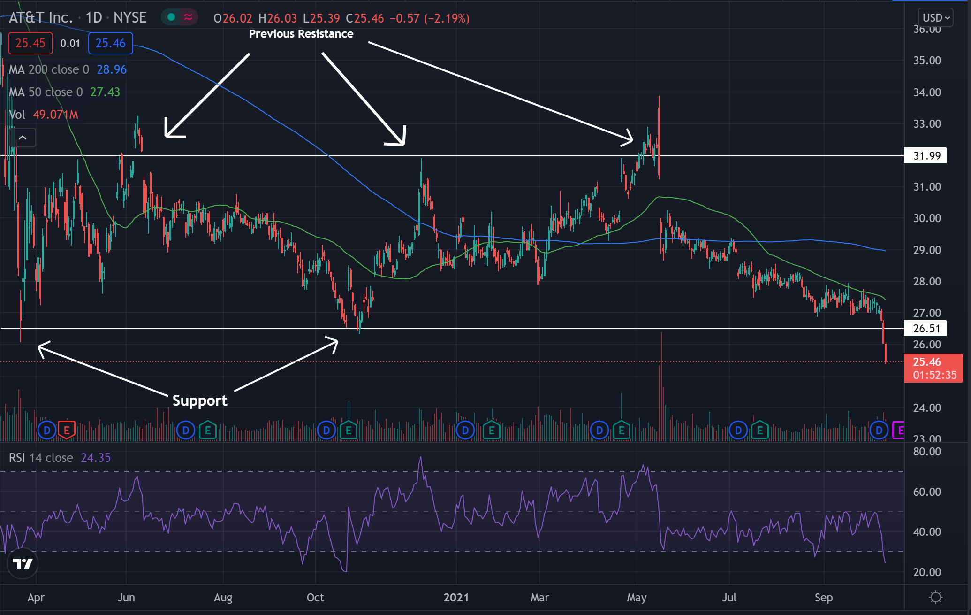Viewport: 971px width, 615px height.
Task: Click the red 25.46 current price label
Action: [933, 368]
